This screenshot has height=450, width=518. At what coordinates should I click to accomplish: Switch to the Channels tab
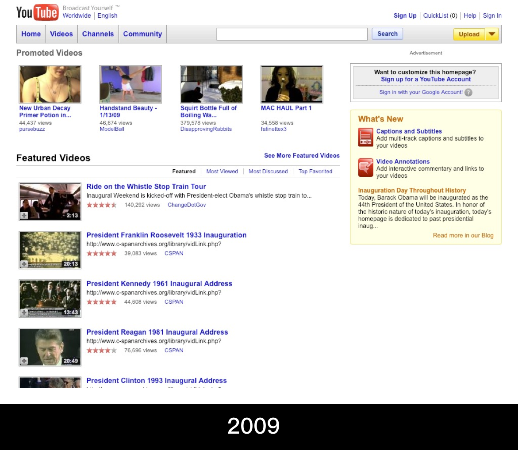pos(98,34)
